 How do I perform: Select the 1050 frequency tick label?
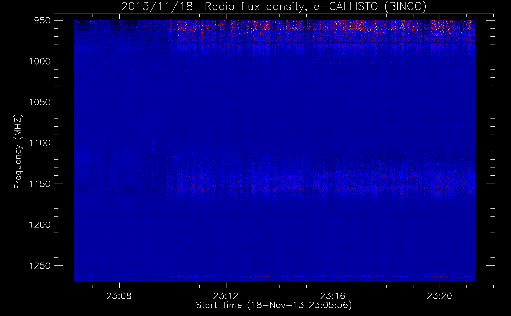click(x=39, y=102)
